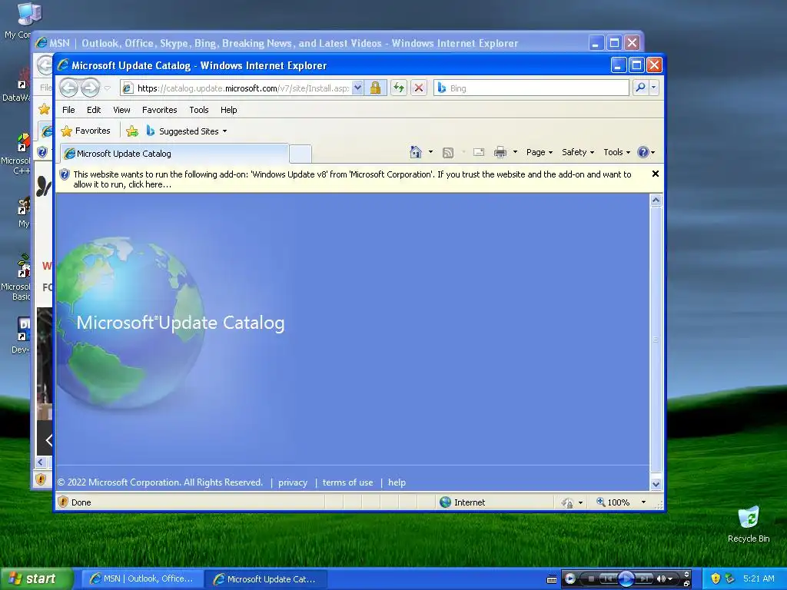The width and height of the screenshot is (787, 590).
Task: Click the left scroll arrow in MSN window
Action: (x=41, y=462)
